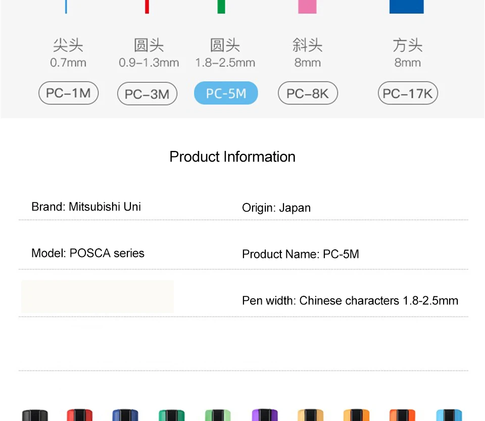
Task: Click the red marker cap
Action: pyautogui.click(x=79, y=415)
